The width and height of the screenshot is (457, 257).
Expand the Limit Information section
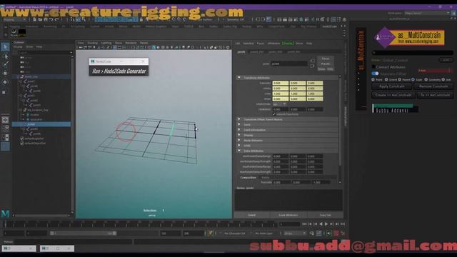[x=239, y=130]
